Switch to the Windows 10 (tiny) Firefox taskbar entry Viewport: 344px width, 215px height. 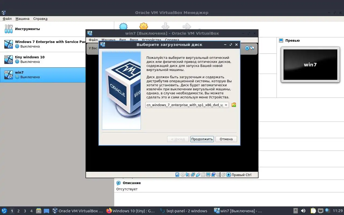131,211
